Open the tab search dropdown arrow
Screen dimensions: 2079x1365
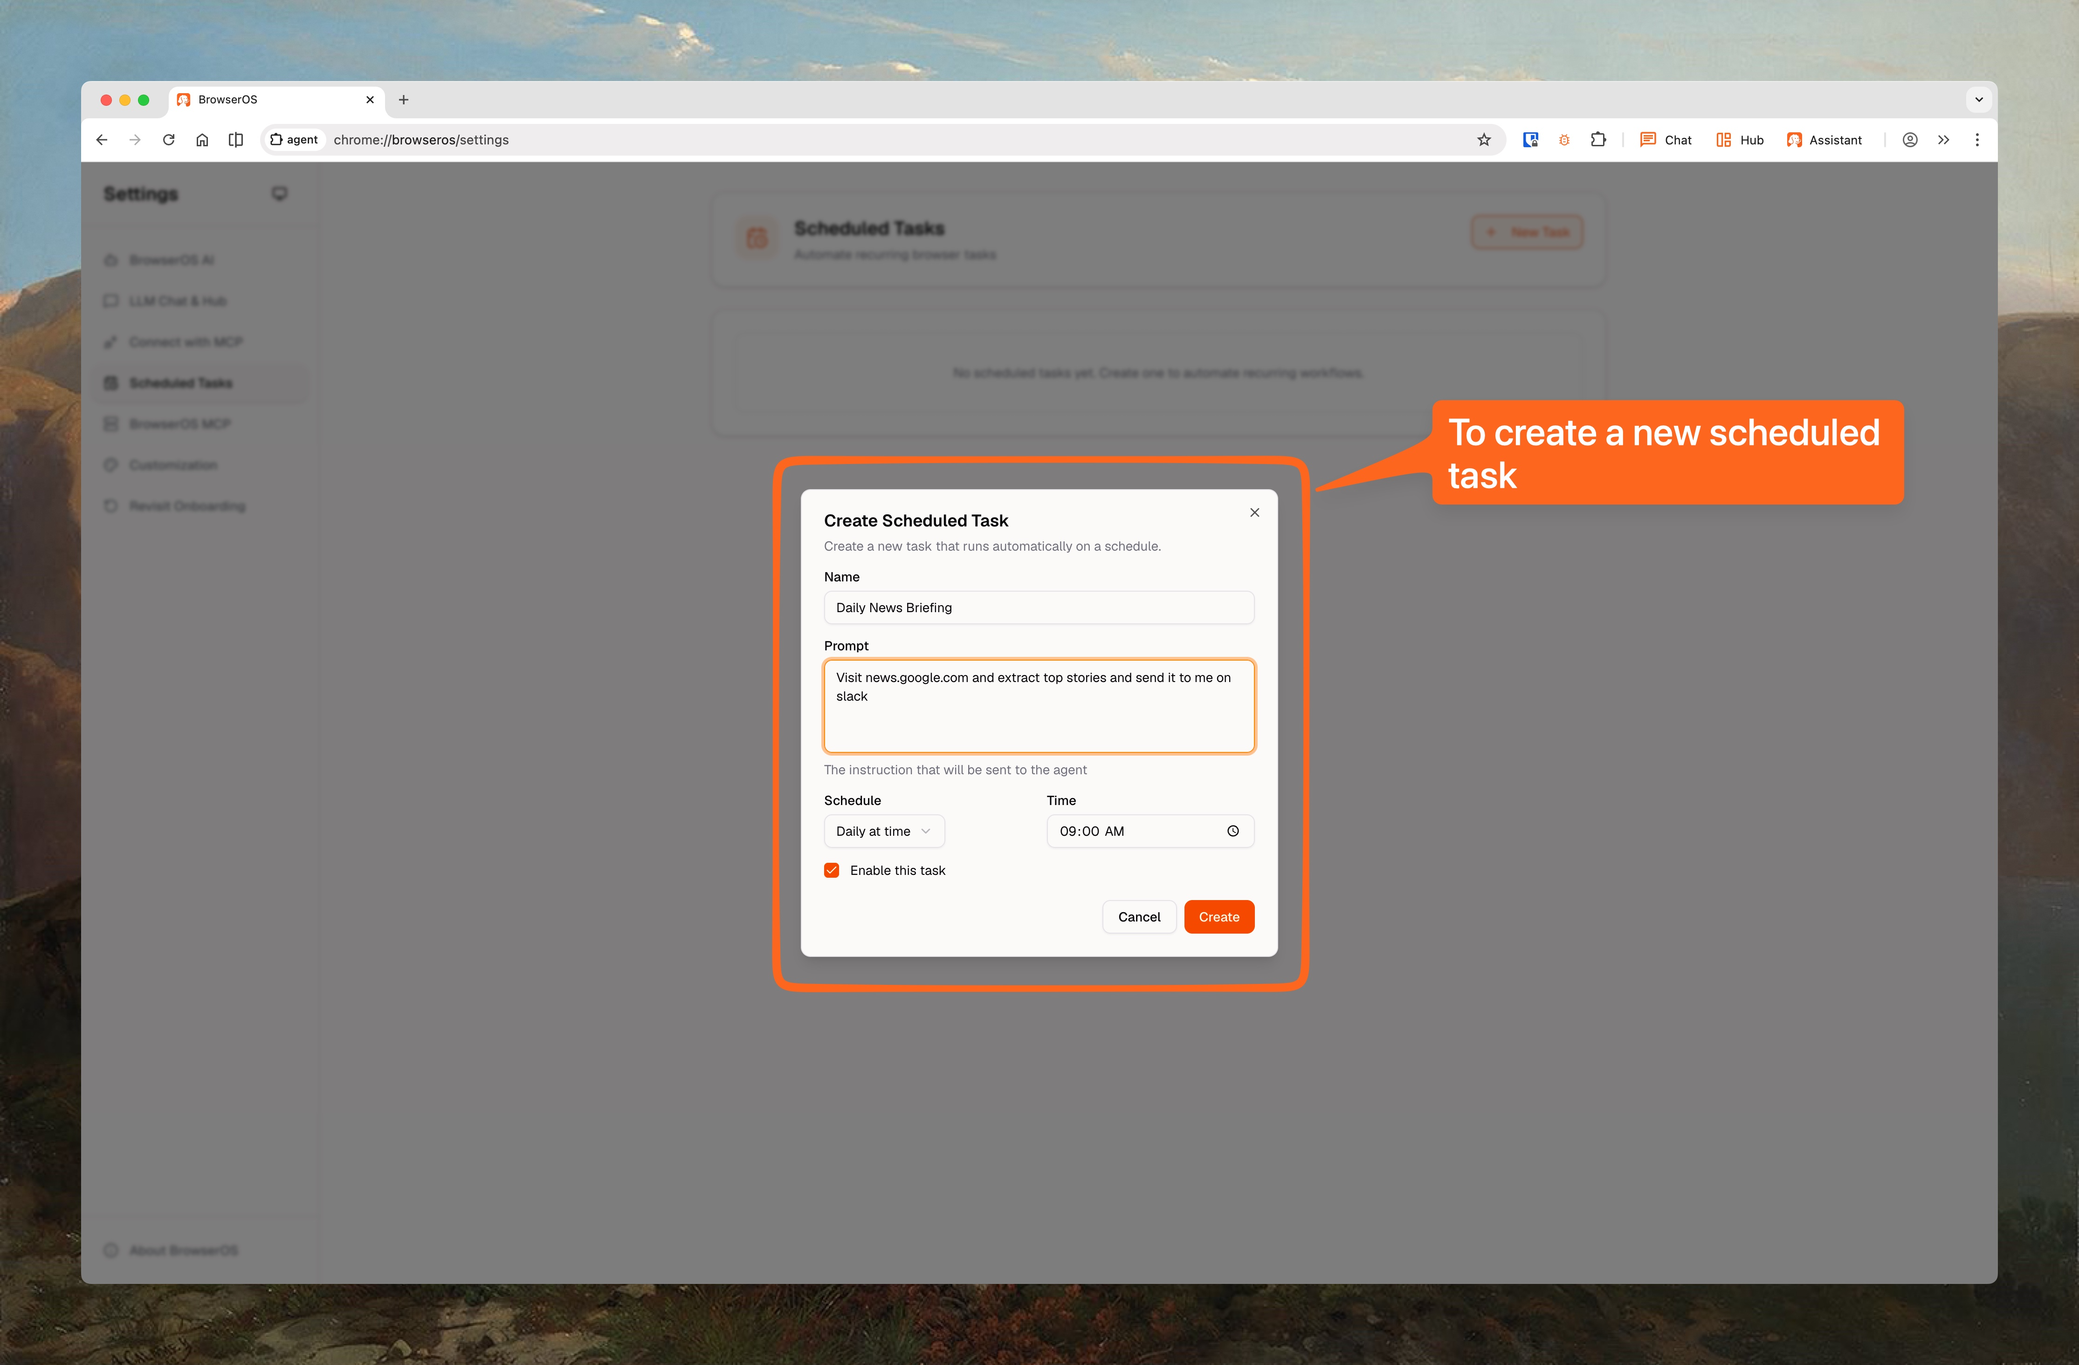coord(1978,100)
